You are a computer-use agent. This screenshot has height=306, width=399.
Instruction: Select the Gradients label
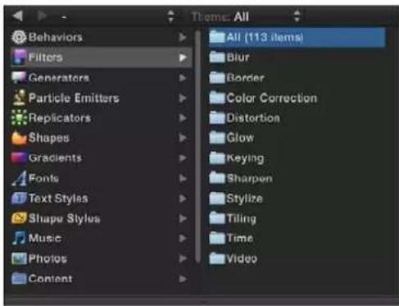coord(55,158)
